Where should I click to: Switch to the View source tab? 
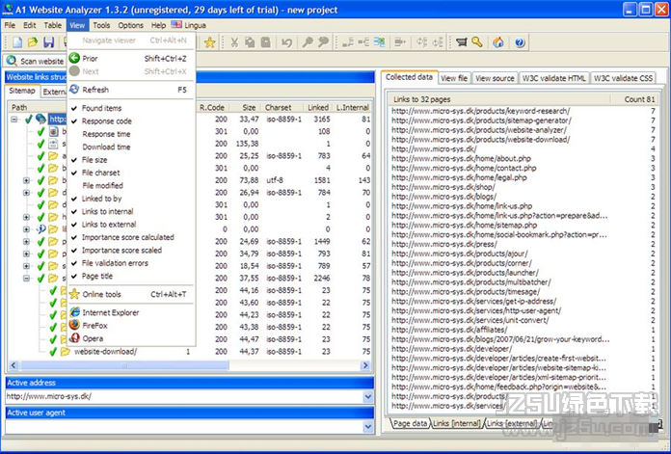point(495,78)
